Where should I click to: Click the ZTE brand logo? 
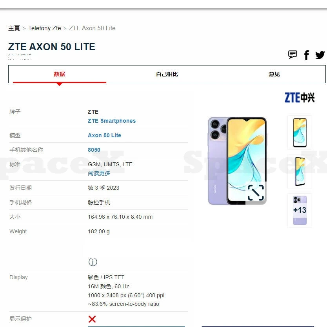[x=300, y=98]
